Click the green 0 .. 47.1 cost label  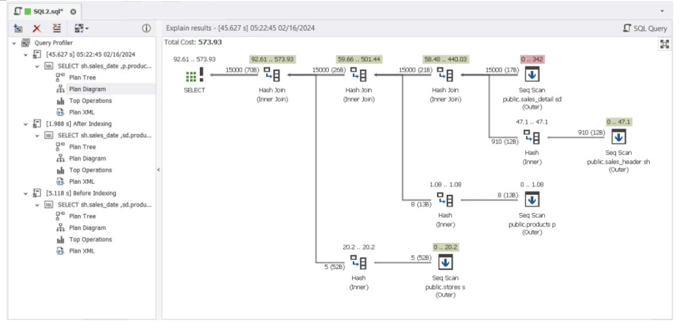pyautogui.click(x=619, y=122)
